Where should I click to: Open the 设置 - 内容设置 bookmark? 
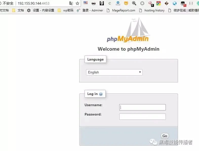pyautogui.click(x=41, y=10)
